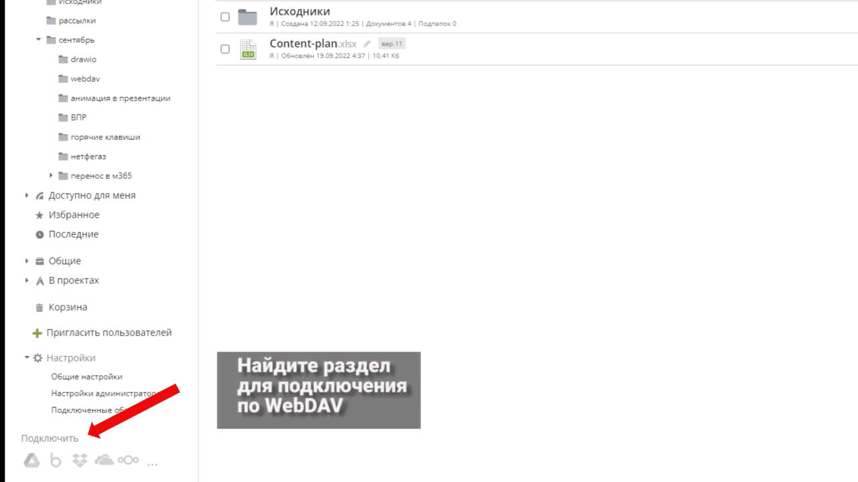The image size is (858, 482).
Task: Click the gear icon next to Настройки
Action: coord(38,358)
